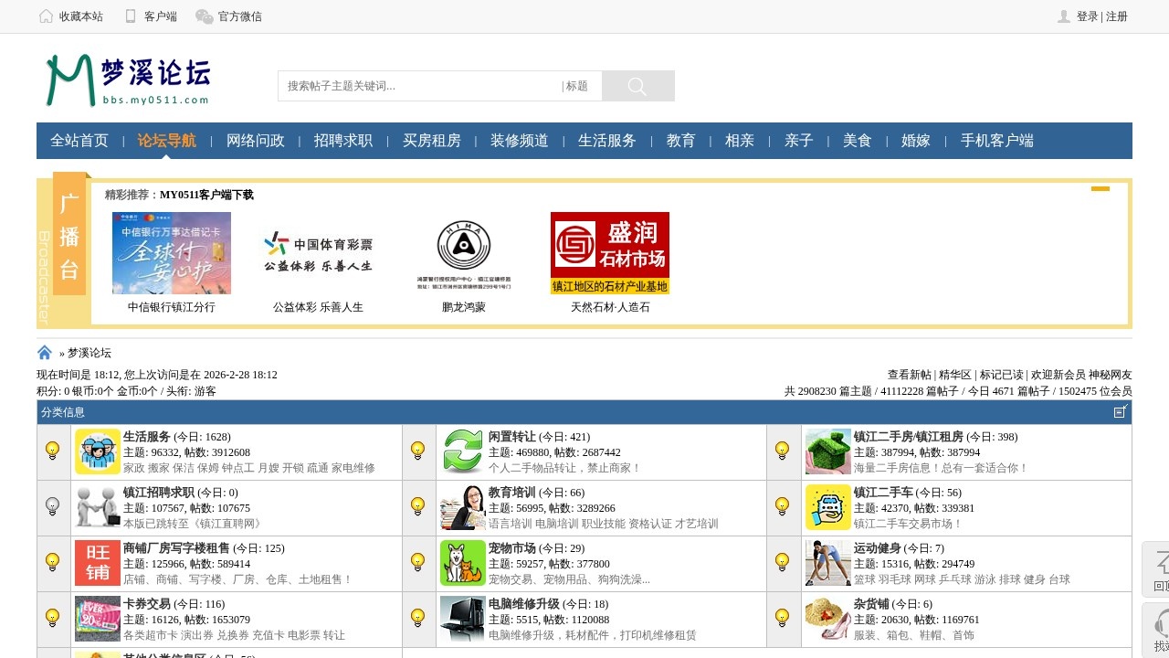Screen dimensions: 1169x658
Task: Open the 生活服务 forum icon
Action: pyautogui.click(x=98, y=451)
